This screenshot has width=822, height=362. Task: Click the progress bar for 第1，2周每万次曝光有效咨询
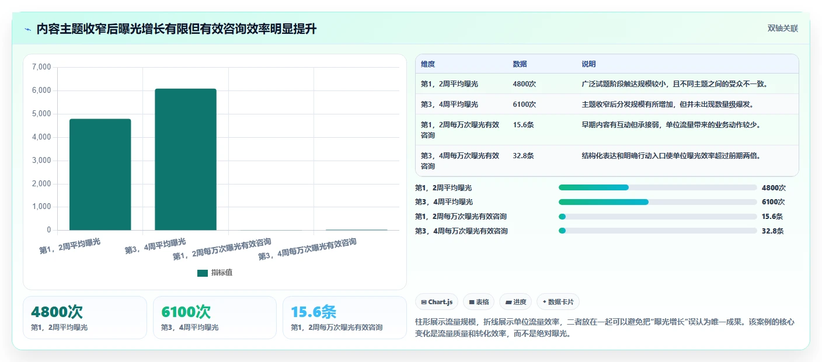click(x=657, y=217)
